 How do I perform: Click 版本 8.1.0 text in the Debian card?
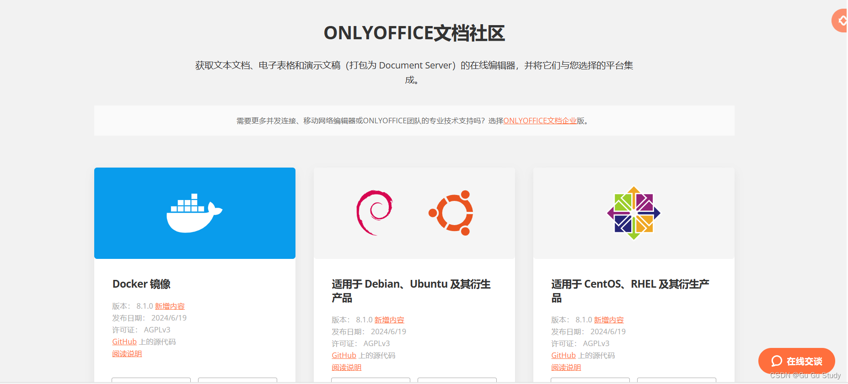pyautogui.click(x=352, y=320)
